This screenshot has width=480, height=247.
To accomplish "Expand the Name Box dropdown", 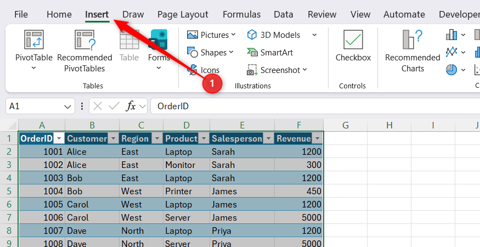I will (x=67, y=106).
